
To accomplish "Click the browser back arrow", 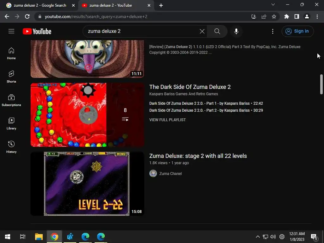I will coord(7,16).
